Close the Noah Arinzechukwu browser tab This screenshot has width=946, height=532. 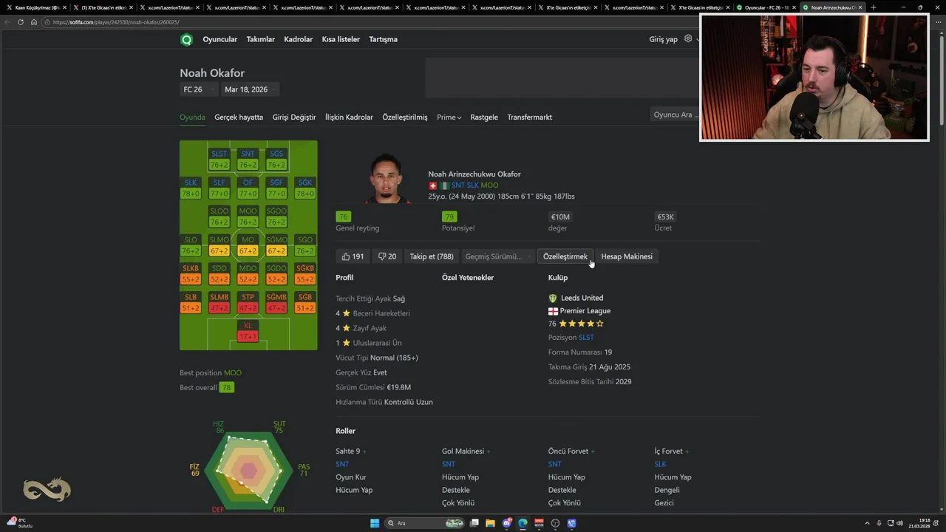(x=860, y=7)
